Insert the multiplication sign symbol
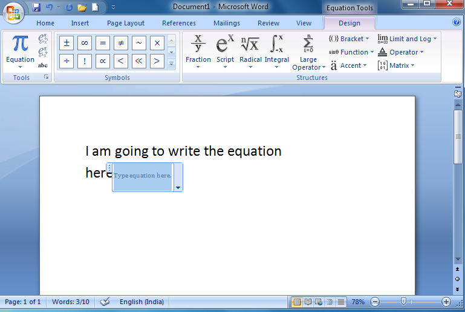 [x=157, y=43]
